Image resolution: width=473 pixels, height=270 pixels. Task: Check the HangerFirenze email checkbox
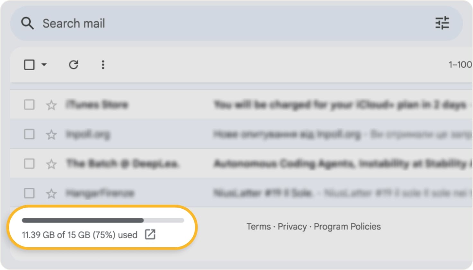(29, 193)
